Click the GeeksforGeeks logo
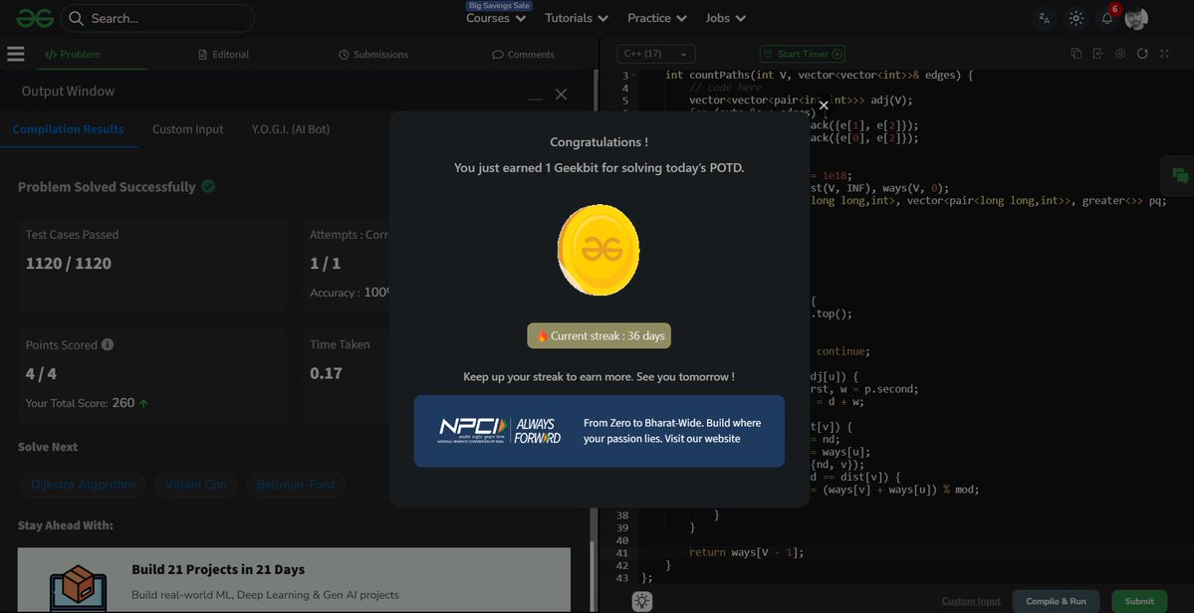Image resolution: width=1194 pixels, height=613 pixels. point(35,18)
